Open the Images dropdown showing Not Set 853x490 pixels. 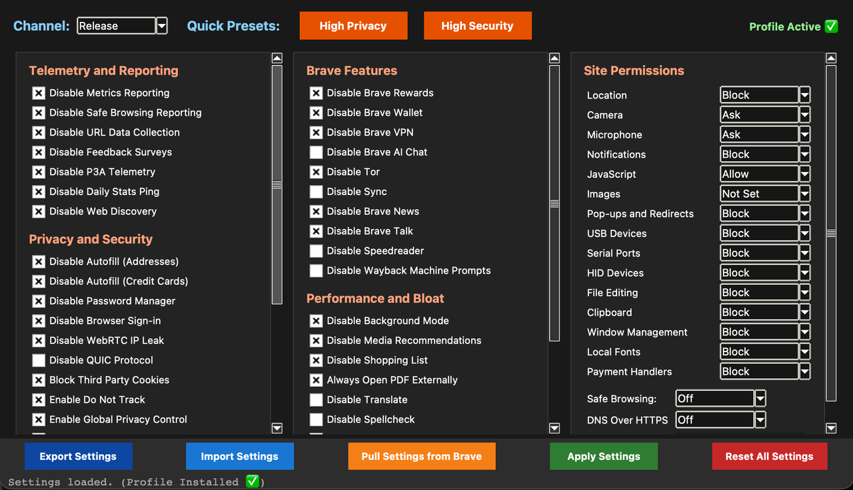(x=765, y=194)
